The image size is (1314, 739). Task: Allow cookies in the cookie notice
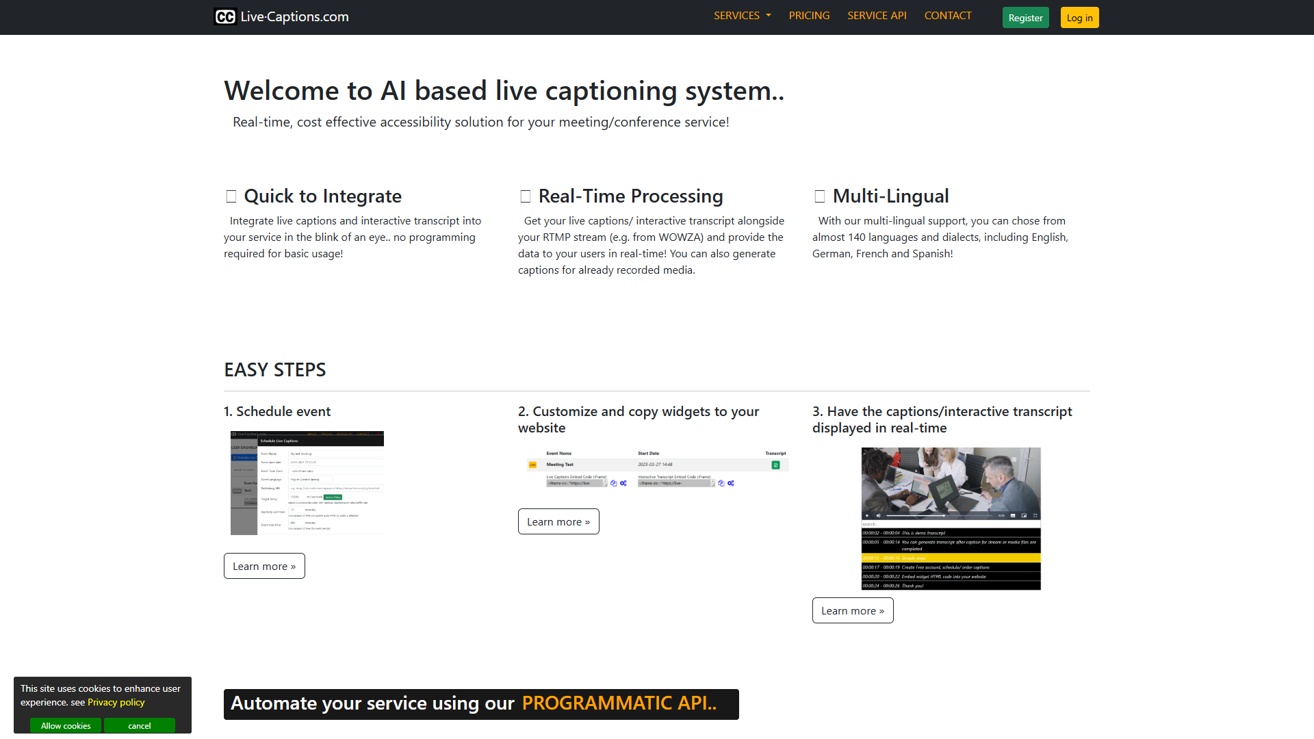coord(66,725)
